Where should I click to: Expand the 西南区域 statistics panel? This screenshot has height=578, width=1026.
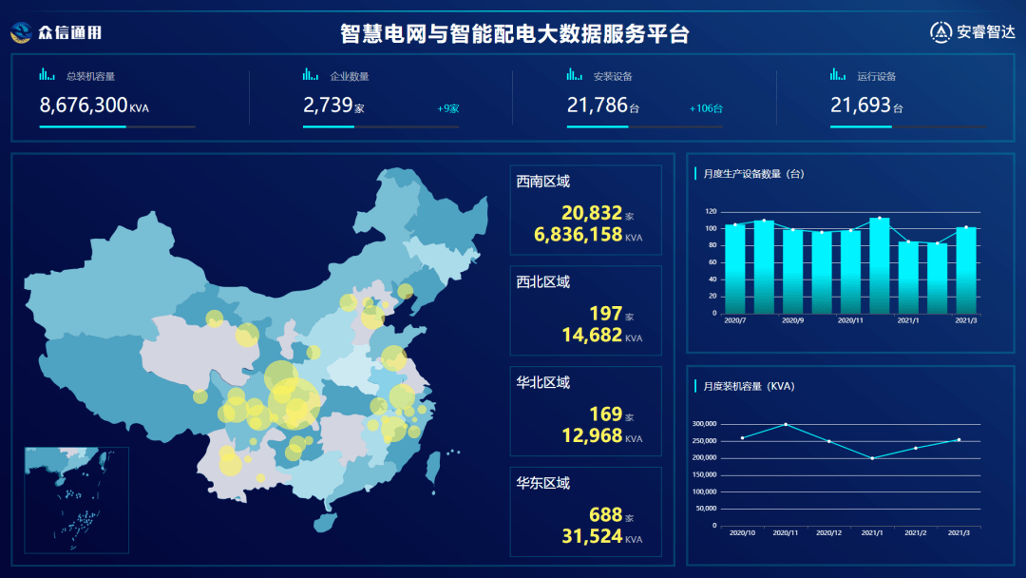coord(585,209)
